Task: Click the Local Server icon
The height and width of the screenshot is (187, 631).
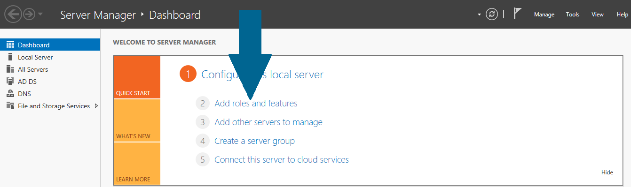Action: click(10, 57)
